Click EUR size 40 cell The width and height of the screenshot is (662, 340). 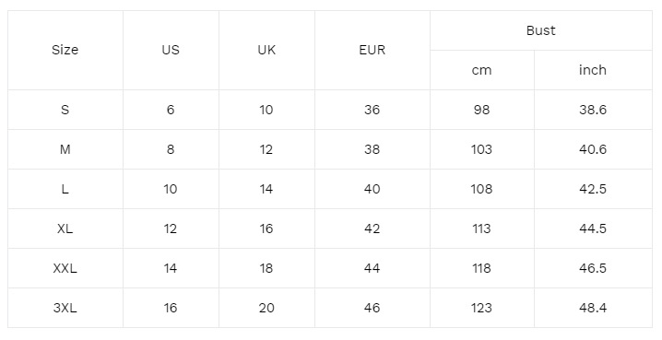click(x=372, y=189)
